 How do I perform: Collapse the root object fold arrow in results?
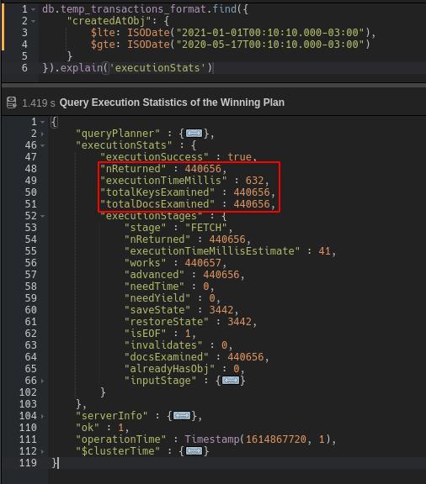pos(43,122)
